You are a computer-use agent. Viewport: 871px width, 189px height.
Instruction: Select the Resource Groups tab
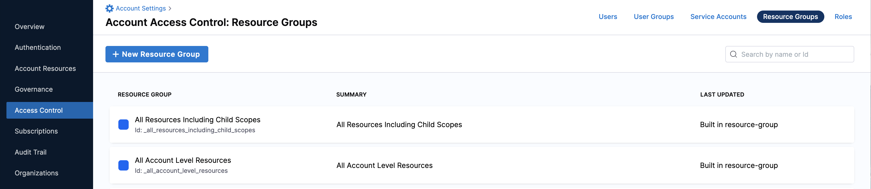coord(790,17)
